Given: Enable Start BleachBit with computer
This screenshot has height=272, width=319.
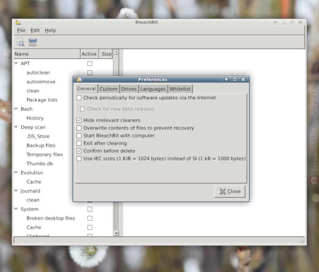Looking at the screenshot, I should point(79,135).
